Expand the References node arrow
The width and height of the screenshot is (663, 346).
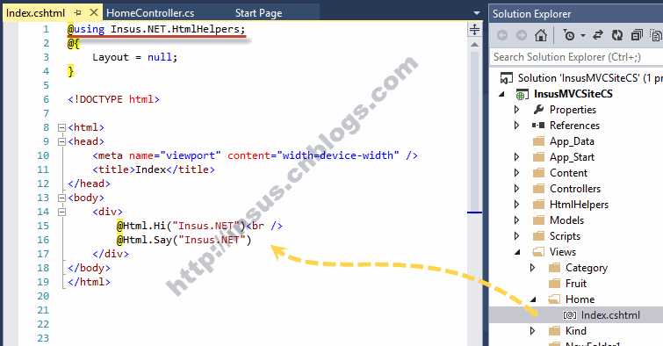pyautogui.click(x=516, y=126)
